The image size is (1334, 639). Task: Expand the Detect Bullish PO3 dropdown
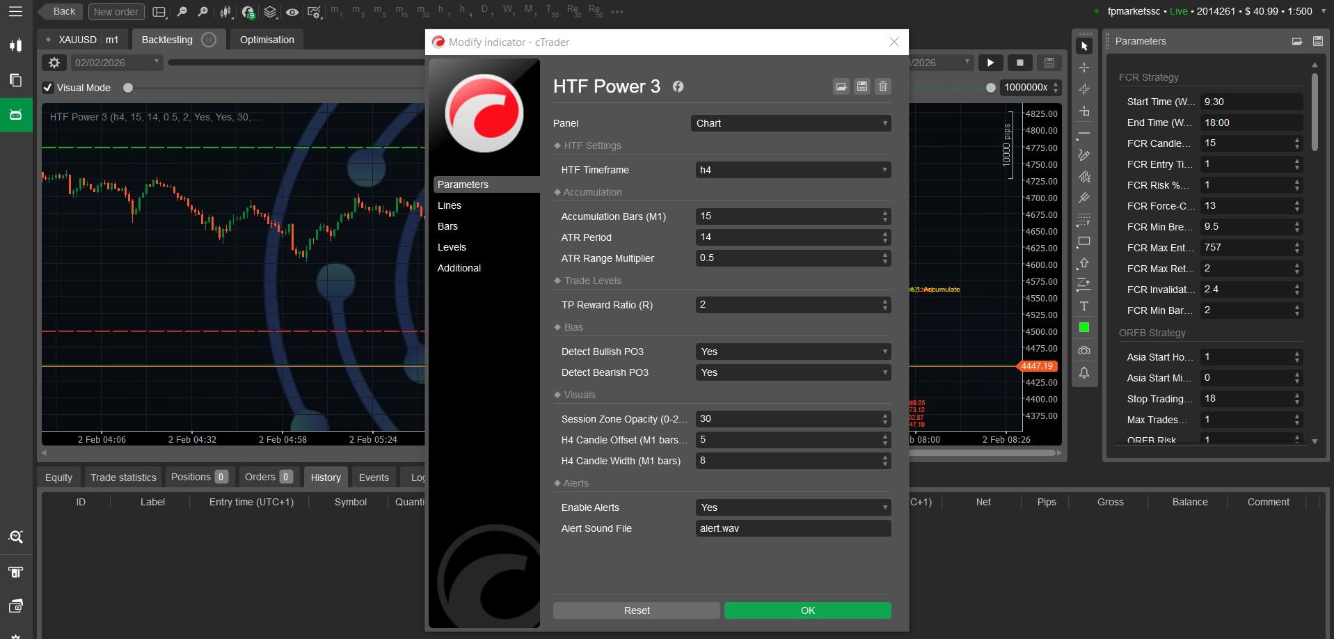pyautogui.click(x=793, y=352)
